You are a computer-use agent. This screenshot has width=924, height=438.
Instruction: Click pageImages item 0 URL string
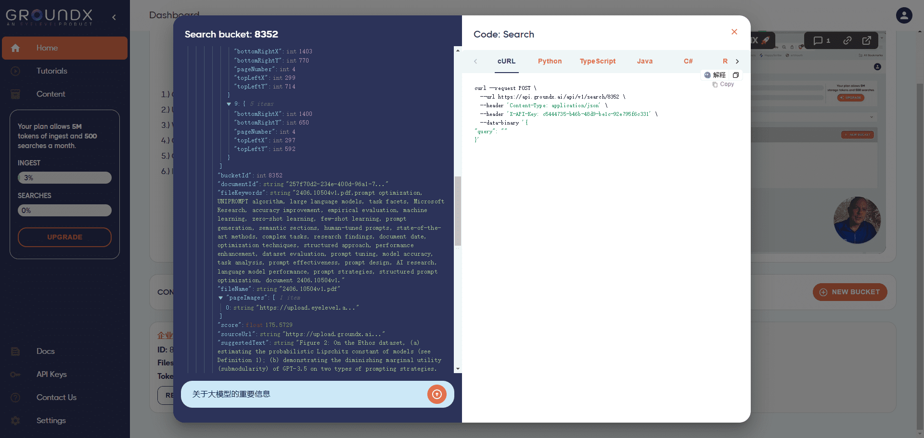point(308,308)
